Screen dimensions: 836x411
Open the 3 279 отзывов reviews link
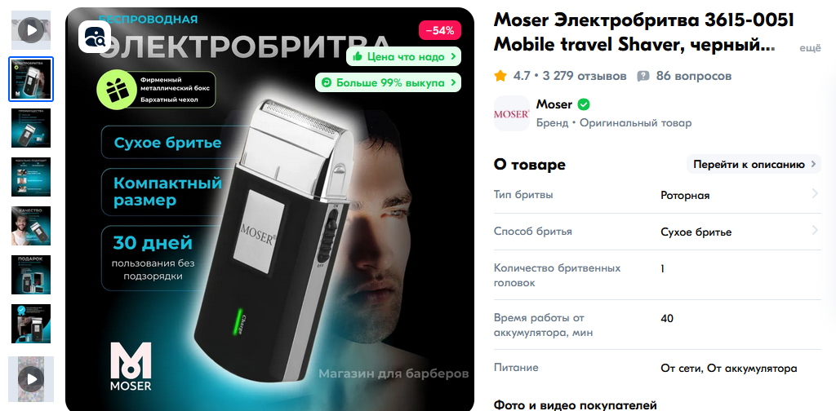(585, 76)
